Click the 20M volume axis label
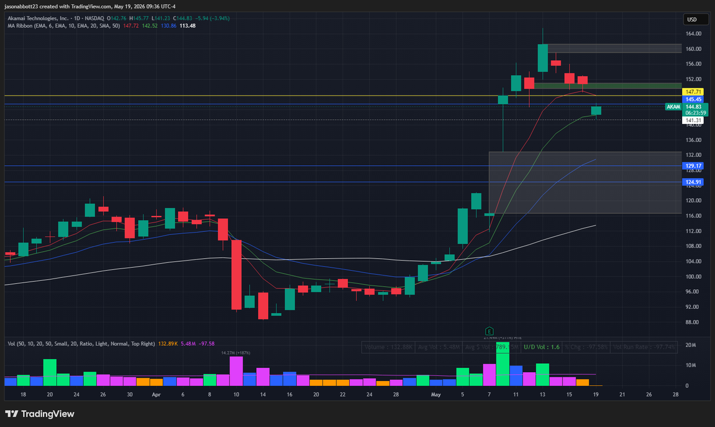Image resolution: width=715 pixels, height=427 pixels. point(691,345)
